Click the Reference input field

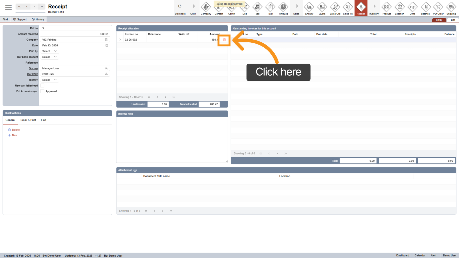(75, 63)
